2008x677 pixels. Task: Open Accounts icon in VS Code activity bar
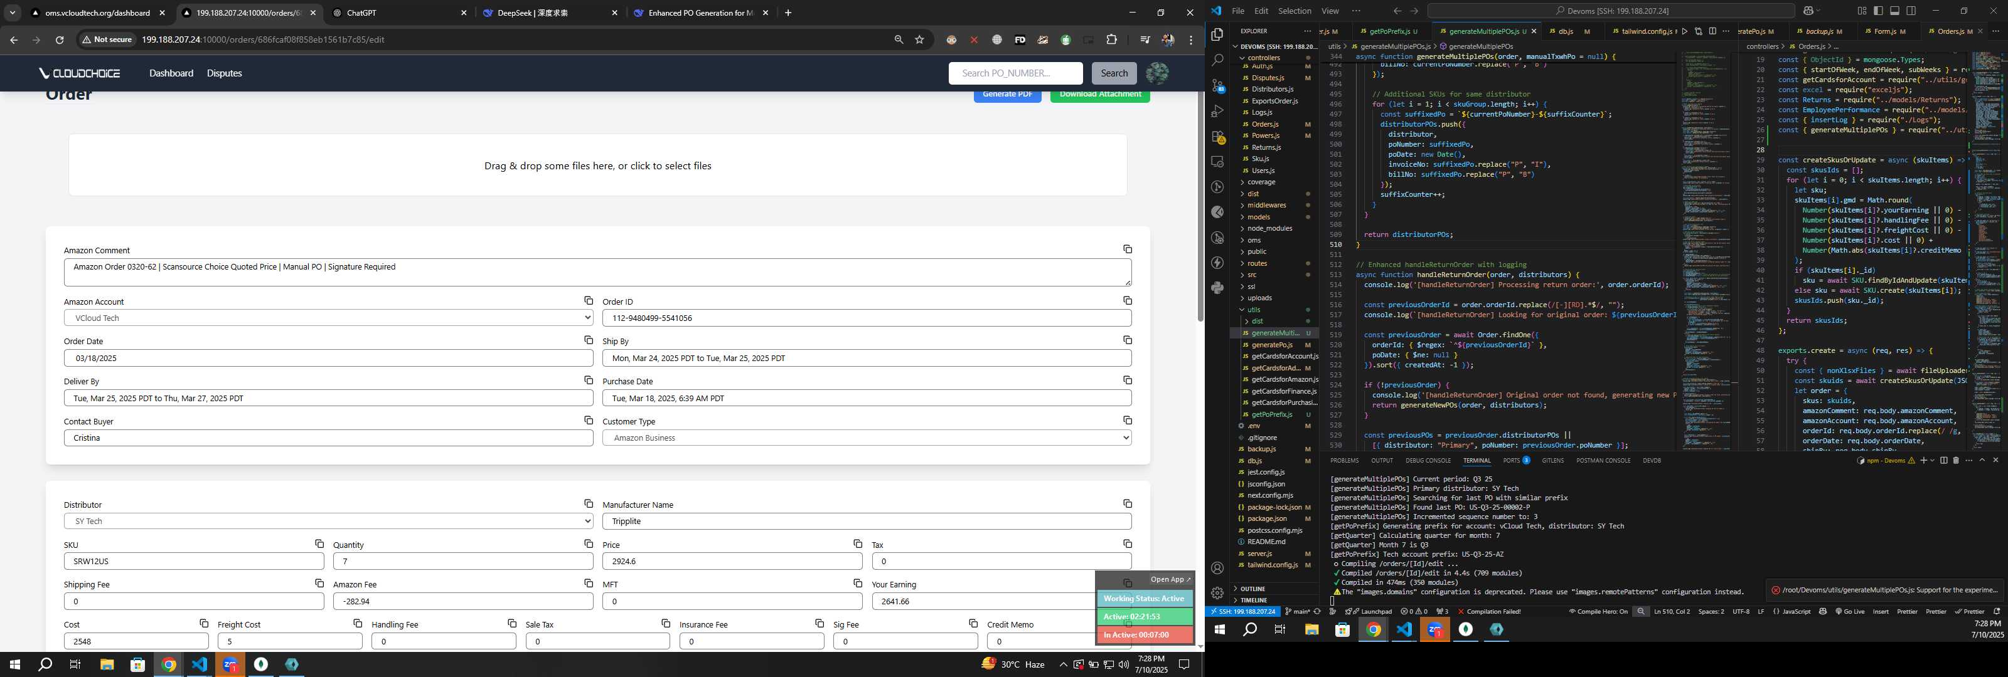(x=1217, y=568)
